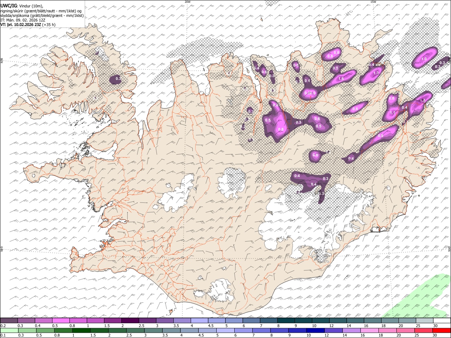Click the 'VT: þri. 10.02.2026 23Z (+35 h)' line
Screen dimensions: 451x338
point(28,25)
